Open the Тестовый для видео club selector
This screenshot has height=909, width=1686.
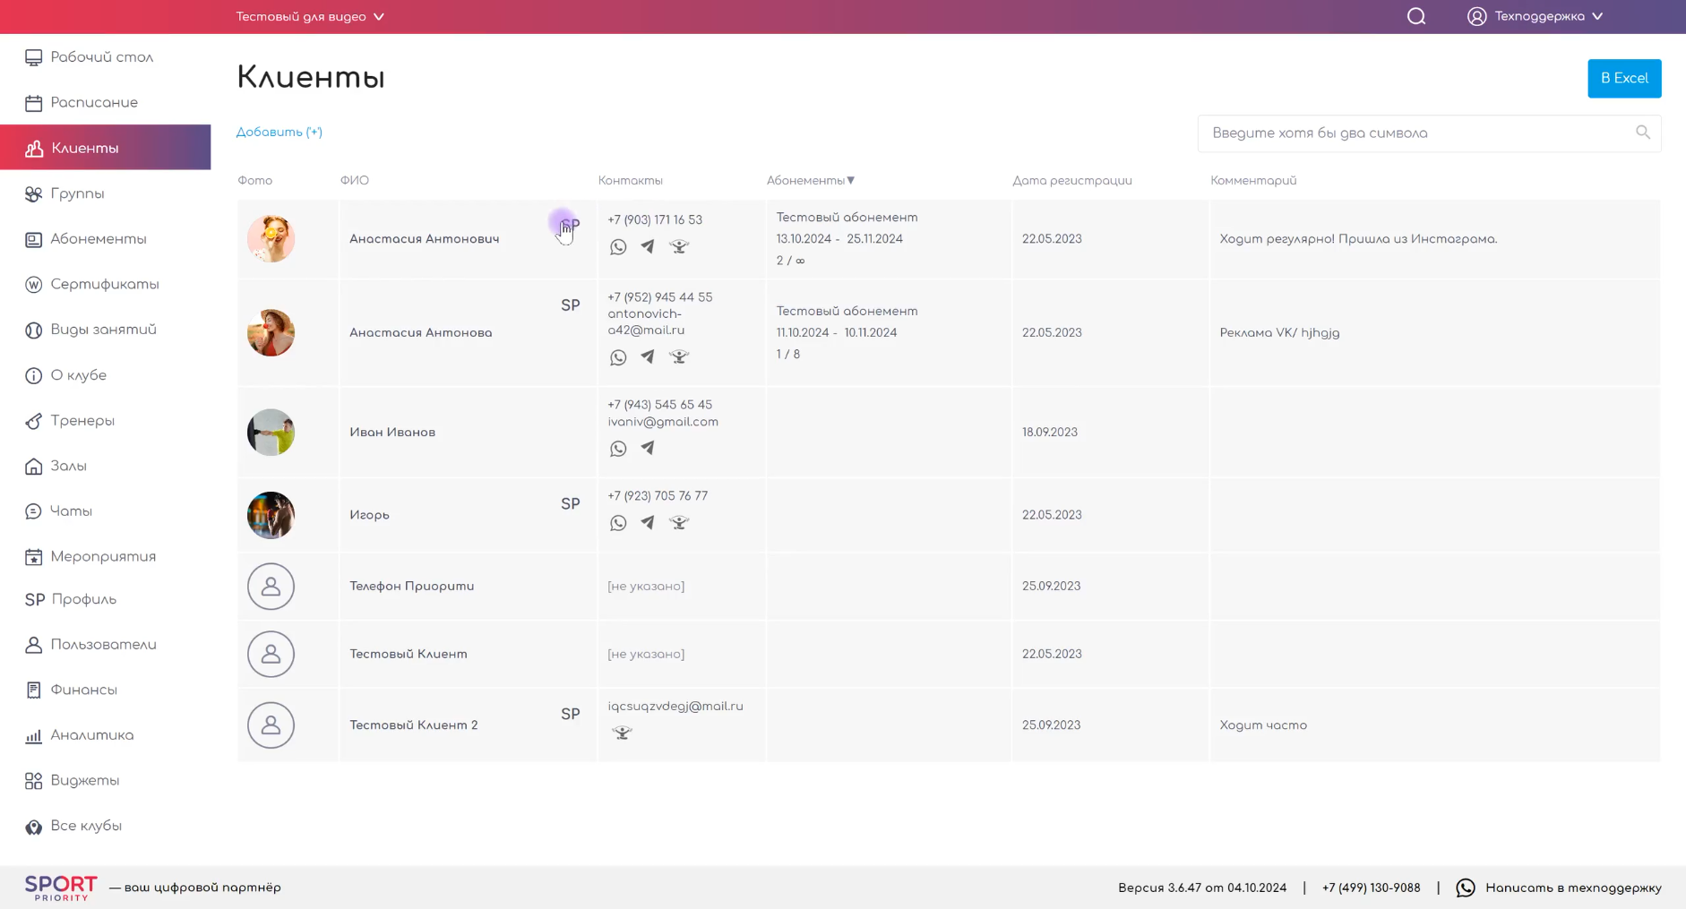[310, 17]
